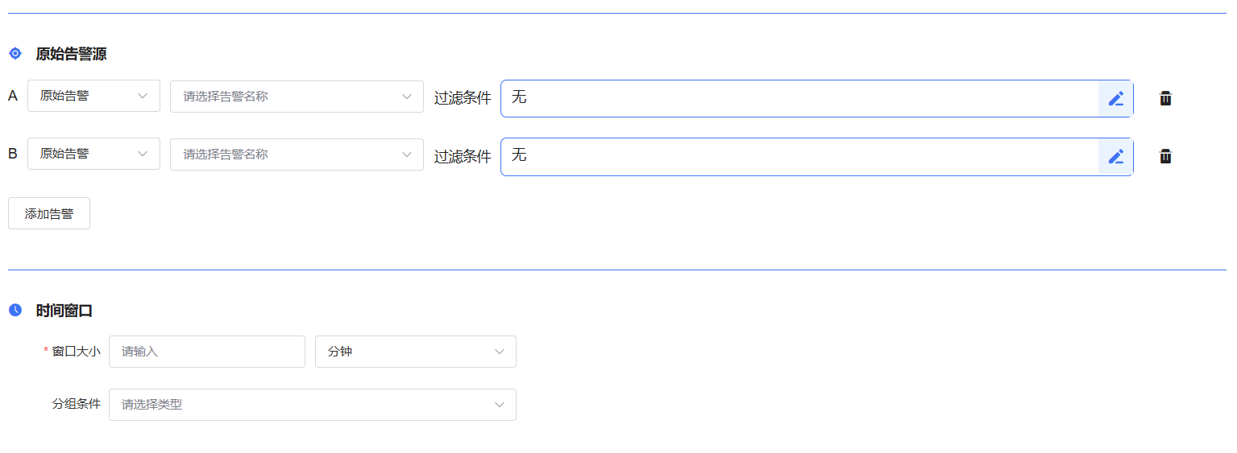The height and width of the screenshot is (453, 1237).
Task: Edit filter condition for row A
Action: pyautogui.click(x=1115, y=98)
